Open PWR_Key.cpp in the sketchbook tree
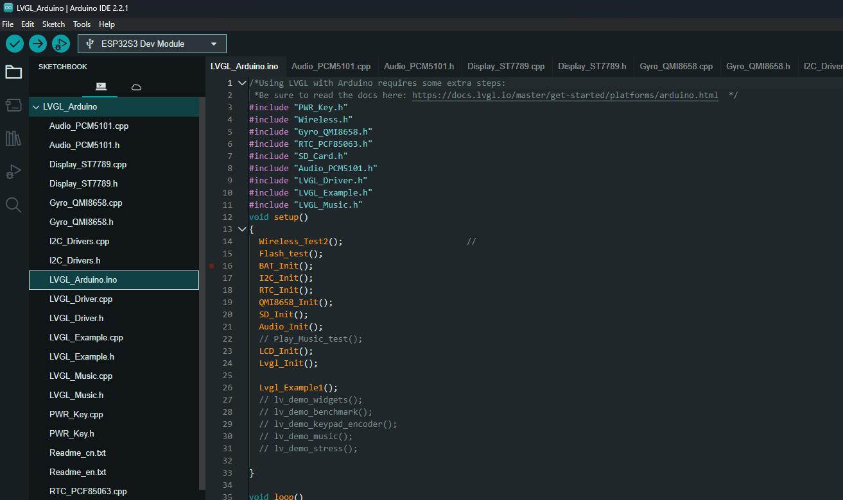Viewport: 843px width, 500px height. point(114,415)
